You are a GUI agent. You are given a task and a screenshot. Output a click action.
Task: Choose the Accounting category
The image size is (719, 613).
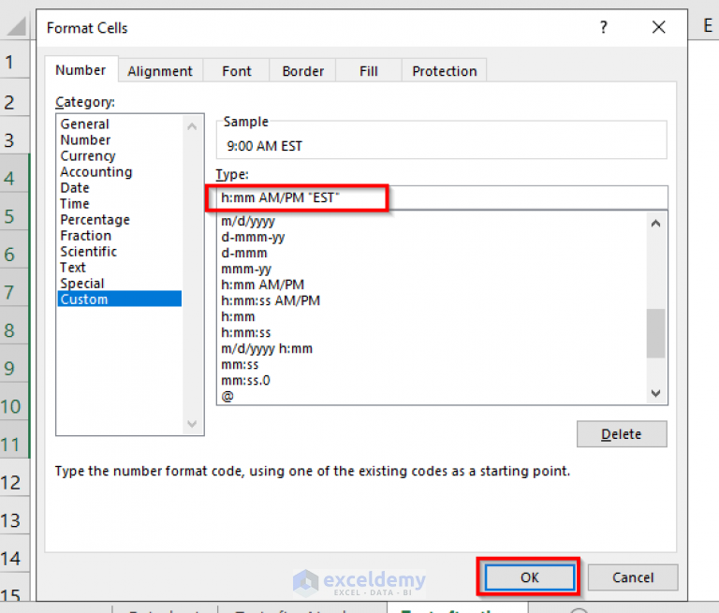click(x=120, y=172)
